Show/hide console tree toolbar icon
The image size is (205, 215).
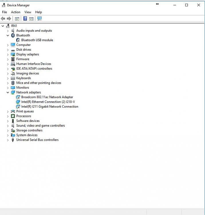(17, 19)
